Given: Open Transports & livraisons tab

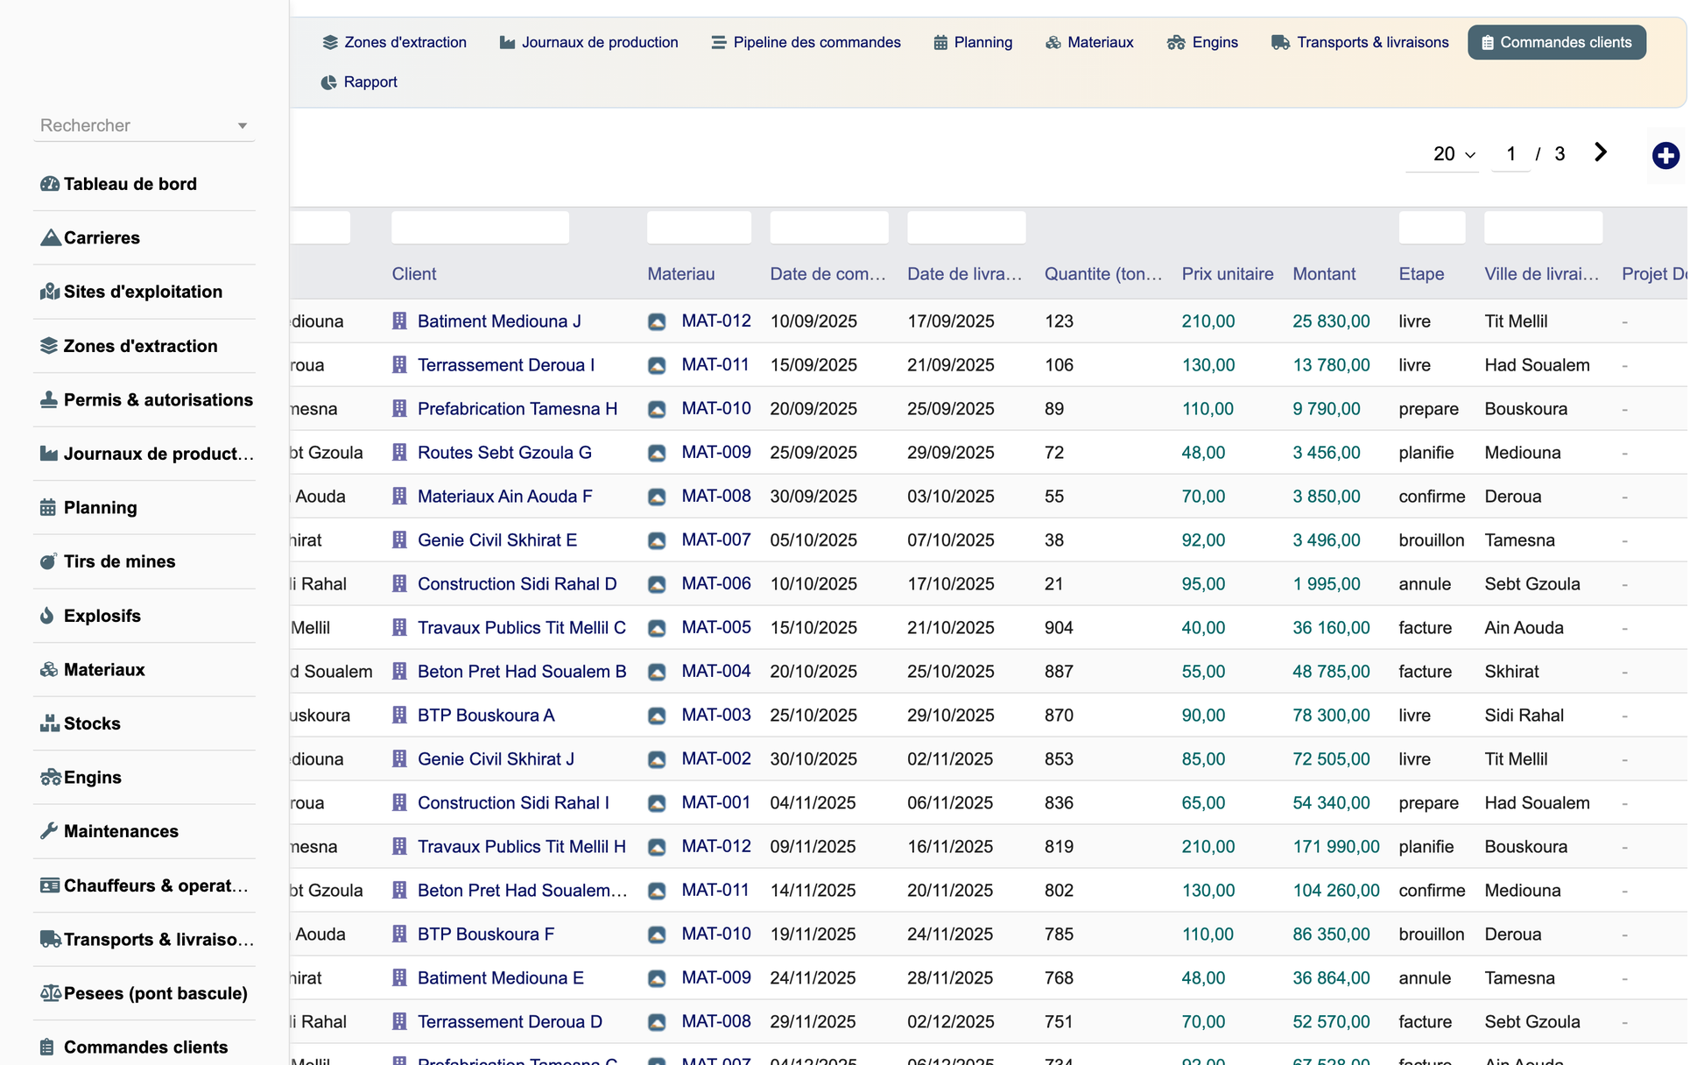Looking at the screenshot, I should pos(1360,42).
